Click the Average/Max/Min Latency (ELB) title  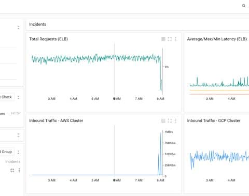coord(217,39)
